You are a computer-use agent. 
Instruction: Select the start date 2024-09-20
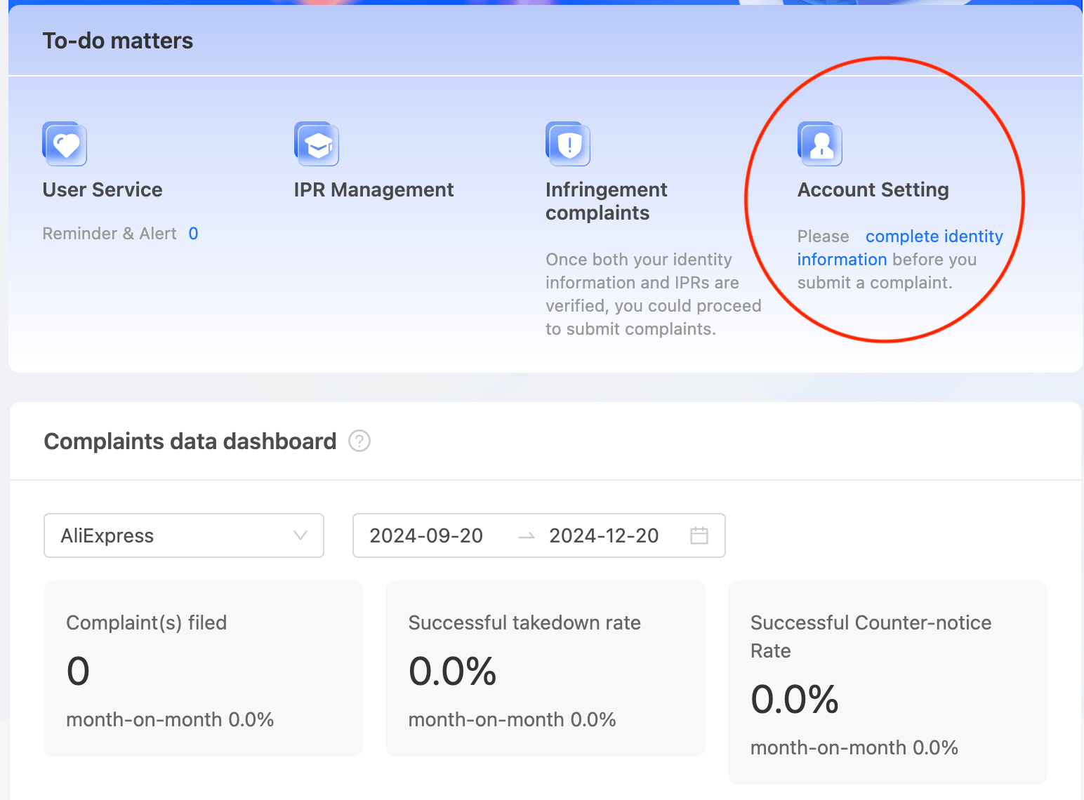coord(425,535)
